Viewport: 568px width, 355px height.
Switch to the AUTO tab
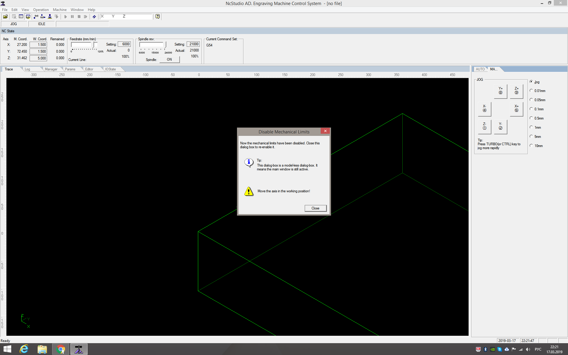pos(480,69)
